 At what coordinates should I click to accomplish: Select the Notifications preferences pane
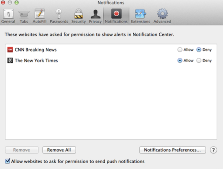pos(116,16)
